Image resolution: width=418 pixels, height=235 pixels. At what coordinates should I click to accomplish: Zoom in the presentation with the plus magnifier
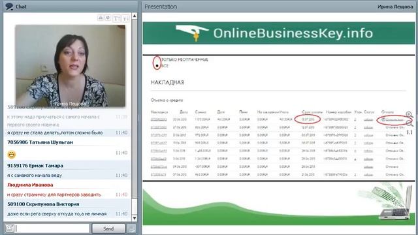pos(410,115)
